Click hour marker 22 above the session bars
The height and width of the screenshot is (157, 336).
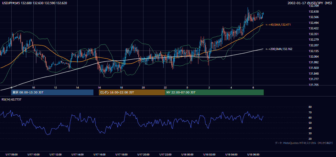point(165,87)
